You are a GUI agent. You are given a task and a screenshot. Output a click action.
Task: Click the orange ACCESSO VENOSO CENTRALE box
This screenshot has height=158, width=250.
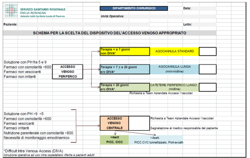pos(114,123)
